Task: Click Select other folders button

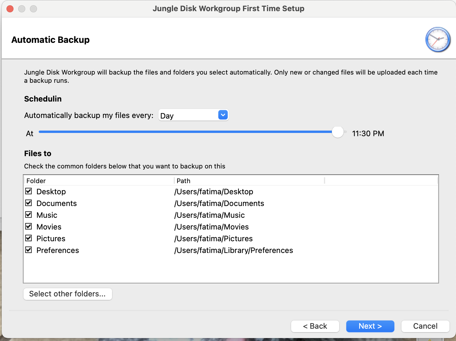Action: pyautogui.click(x=68, y=294)
